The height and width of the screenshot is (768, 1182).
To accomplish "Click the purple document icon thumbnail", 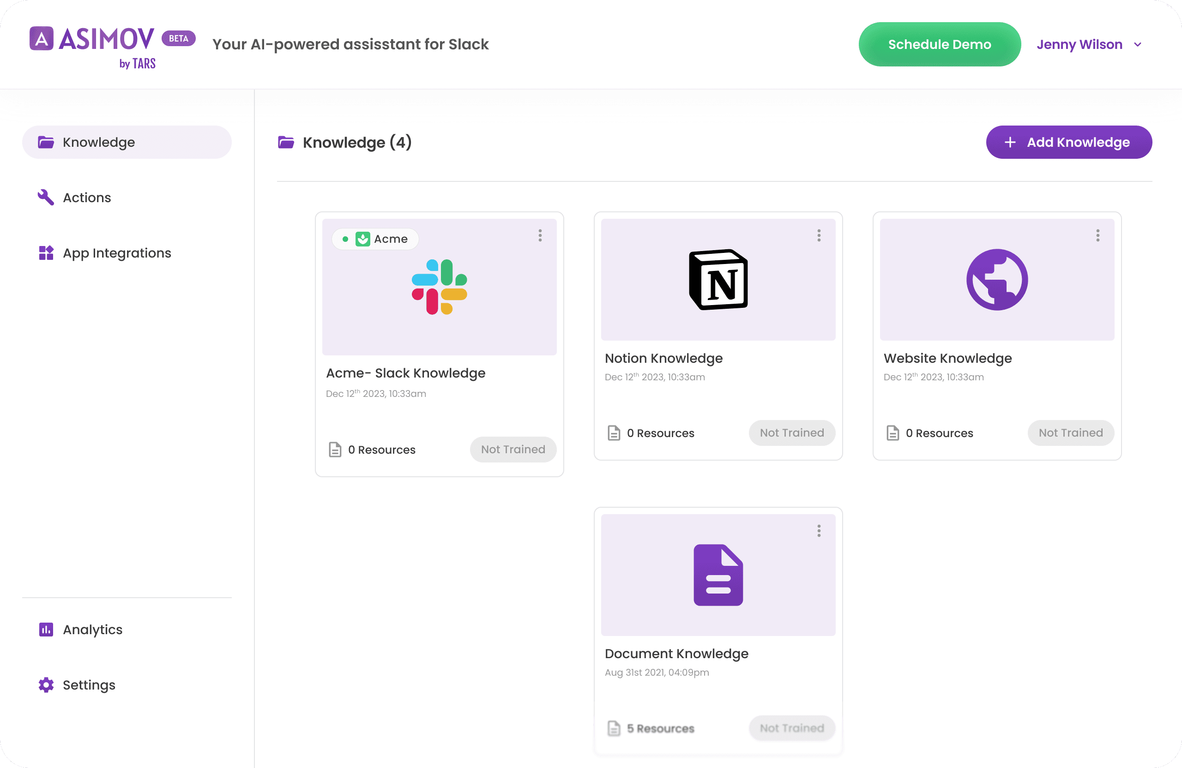I will coord(718,575).
